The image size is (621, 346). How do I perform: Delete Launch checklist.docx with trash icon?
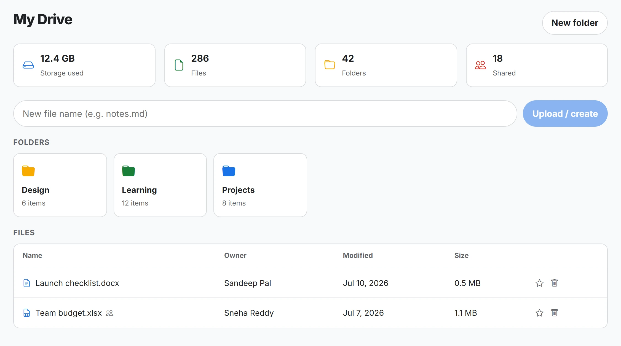(x=554, y=283)
